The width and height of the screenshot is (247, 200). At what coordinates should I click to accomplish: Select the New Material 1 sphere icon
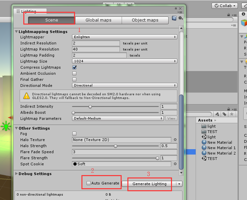[204, 147]
